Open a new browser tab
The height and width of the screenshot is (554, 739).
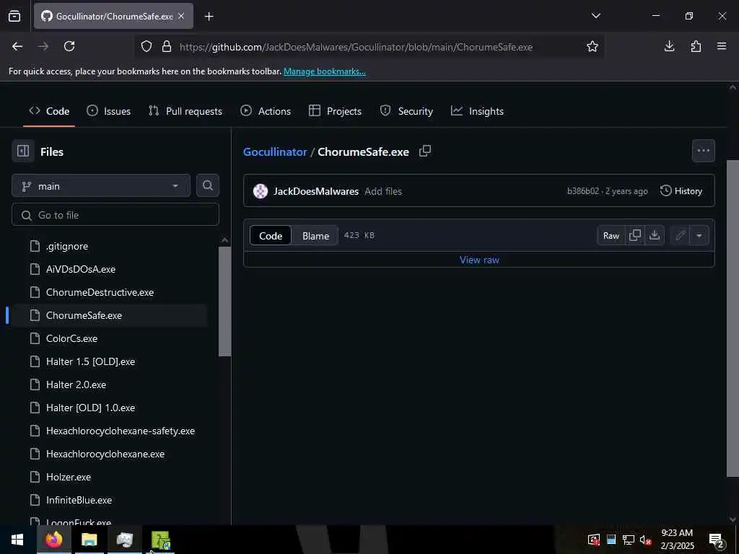pos(209,17)
